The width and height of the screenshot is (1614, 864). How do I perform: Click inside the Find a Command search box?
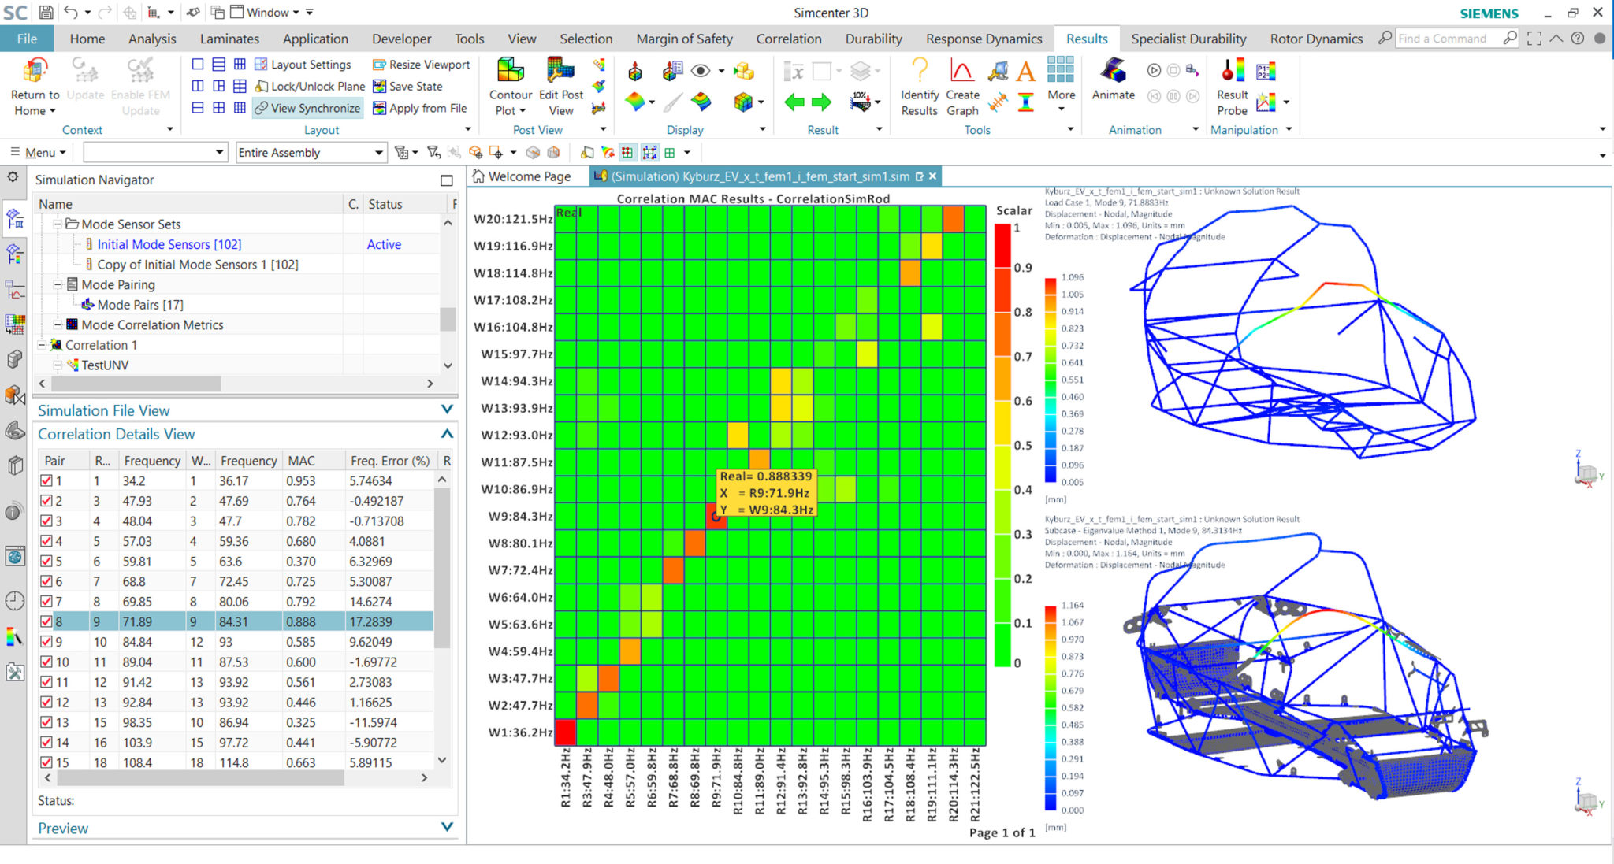[x=1450, y=38]
